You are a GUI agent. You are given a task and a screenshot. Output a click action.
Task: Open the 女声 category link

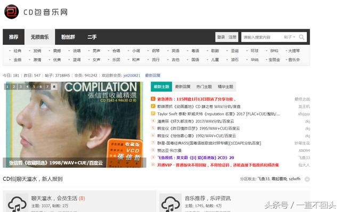[x=96, y=60]
